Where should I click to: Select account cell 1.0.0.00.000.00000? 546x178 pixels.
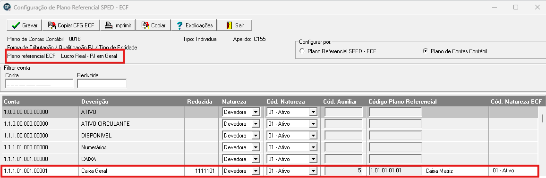point(41,112)
